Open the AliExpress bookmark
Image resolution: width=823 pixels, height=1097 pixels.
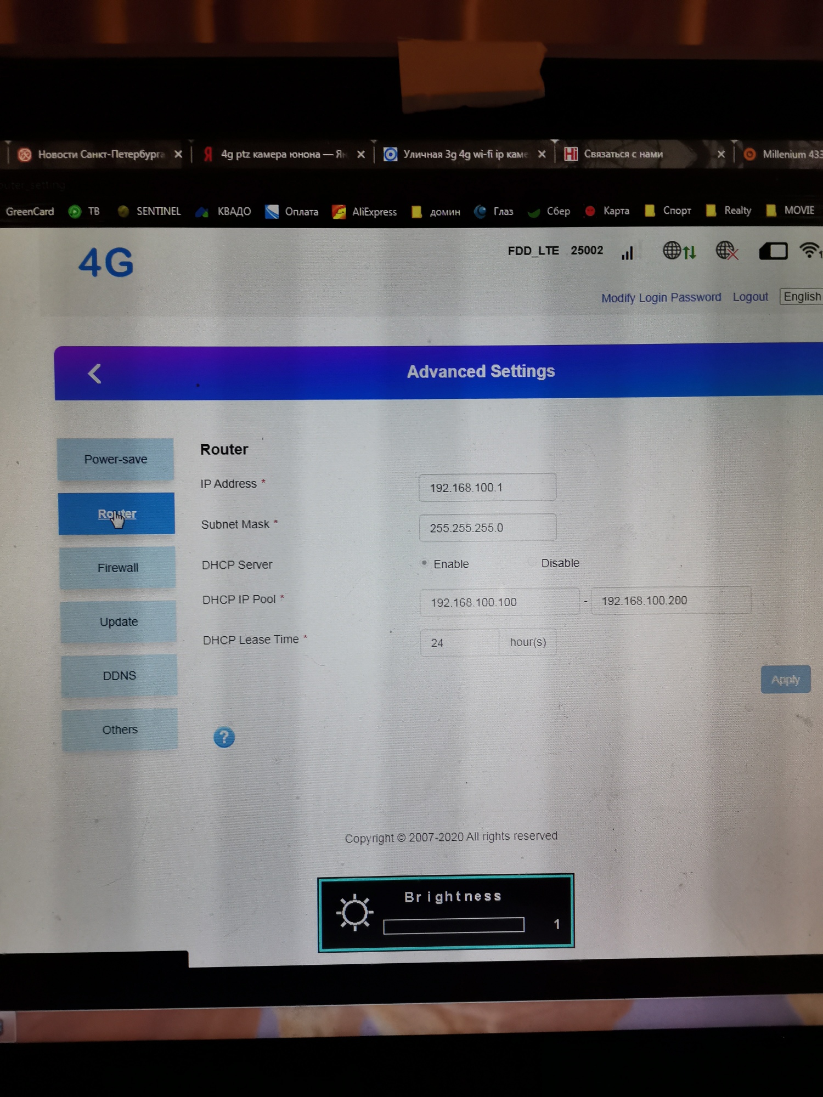coord(365,212)
